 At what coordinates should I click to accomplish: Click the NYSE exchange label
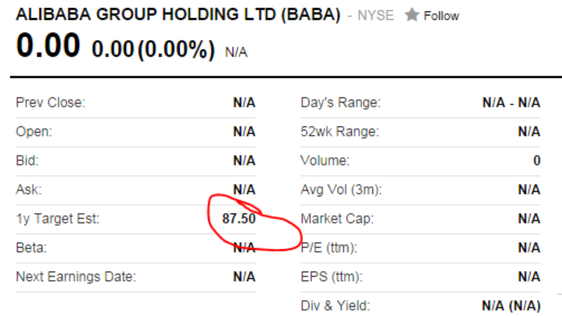(x=375, y=16)
